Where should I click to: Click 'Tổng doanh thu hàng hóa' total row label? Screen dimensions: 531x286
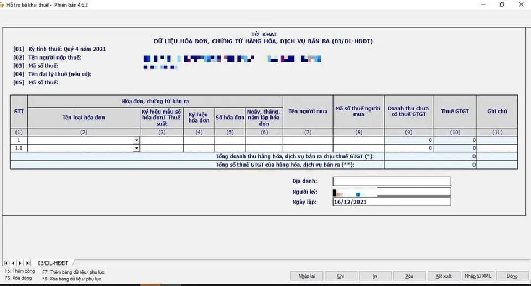[295, 156]
